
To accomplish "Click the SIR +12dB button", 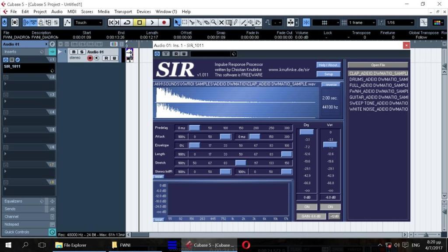I will [x=334, y=216].
